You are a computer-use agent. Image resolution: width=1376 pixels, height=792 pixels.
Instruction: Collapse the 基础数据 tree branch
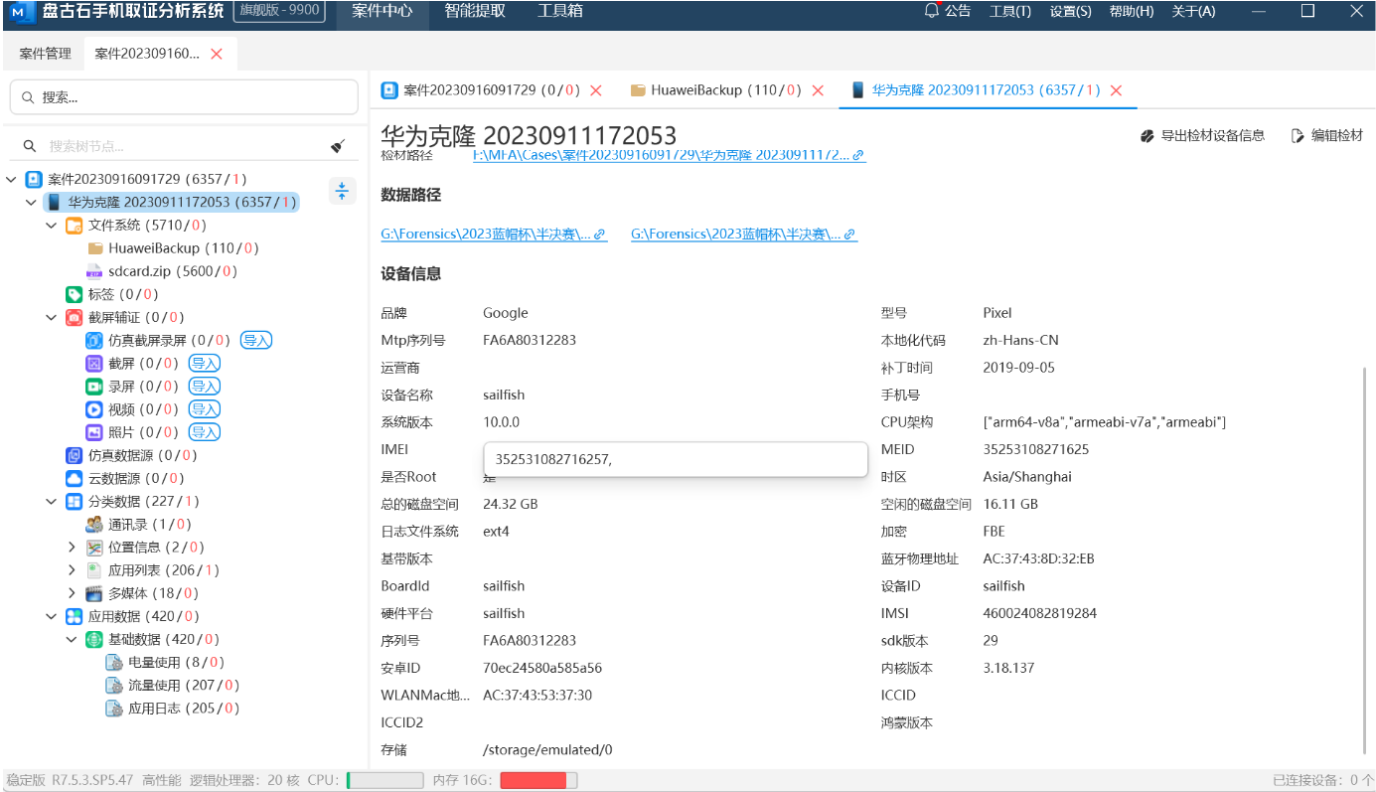[72, 640]
